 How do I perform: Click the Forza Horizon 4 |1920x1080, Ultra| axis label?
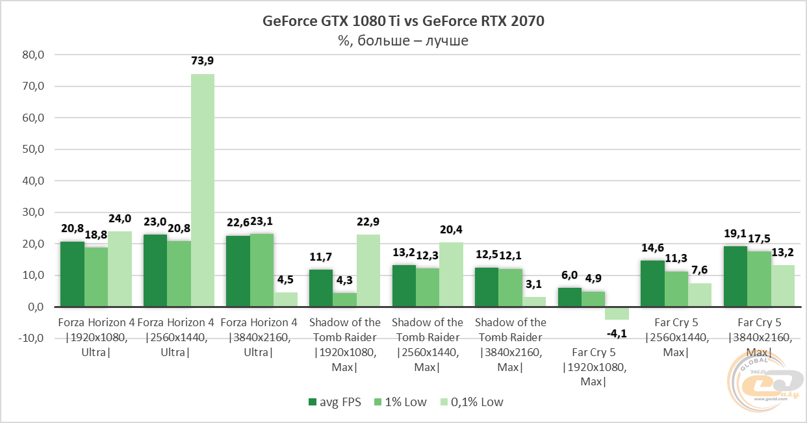pyautogui.click(x=96, y=337)
